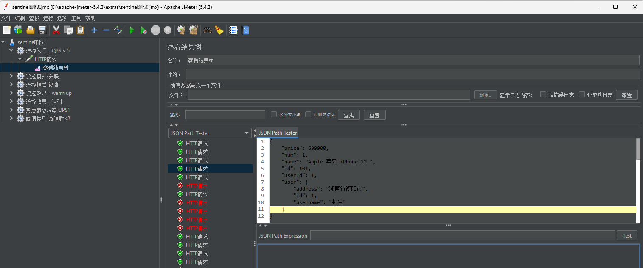Screen dimensions: 643x268
Task: Start test without pauses icon
Action: pos(144,30)
